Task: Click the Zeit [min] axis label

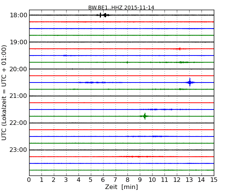Action: click(x=121, y=187)
